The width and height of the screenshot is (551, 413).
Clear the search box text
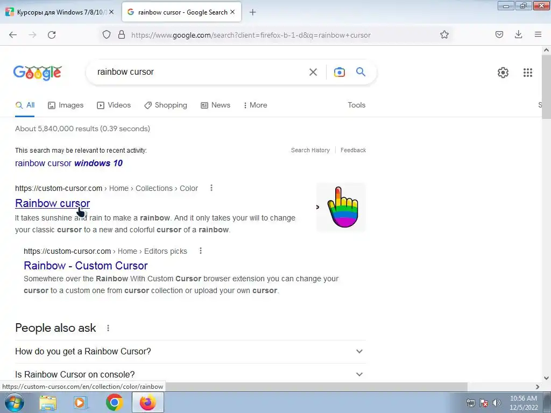(313, 72)
